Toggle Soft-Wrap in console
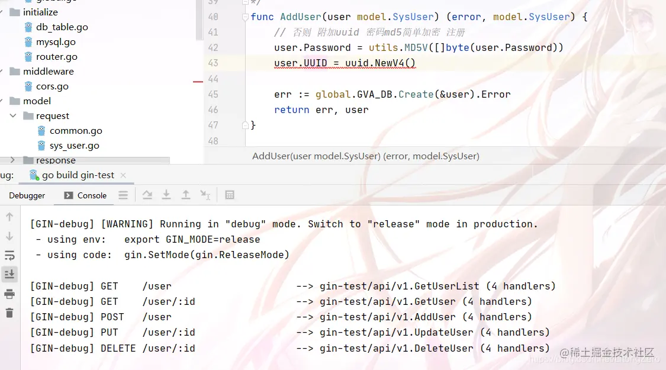The width and height of the screenshot is (666, 370). tap(9, 255)
